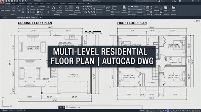Screen dimensions: 201x112
Task: Open the Design ribbon tab
Action: [36, 4]
